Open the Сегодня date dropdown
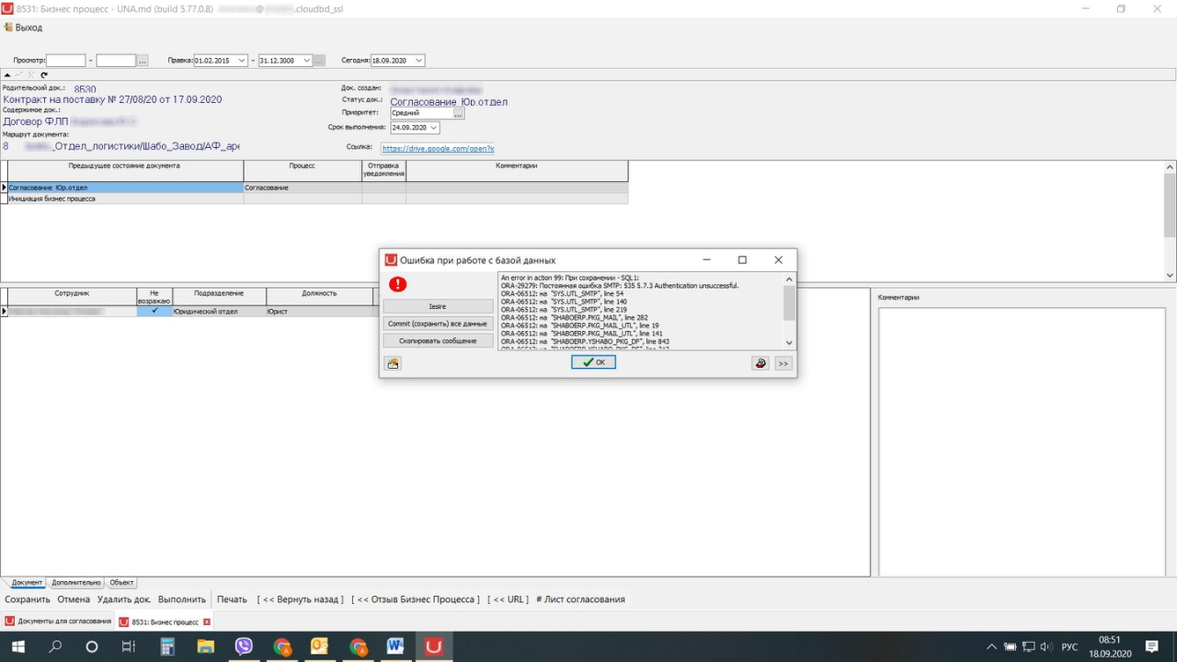1177x662 pixels. tap(419, 61)
